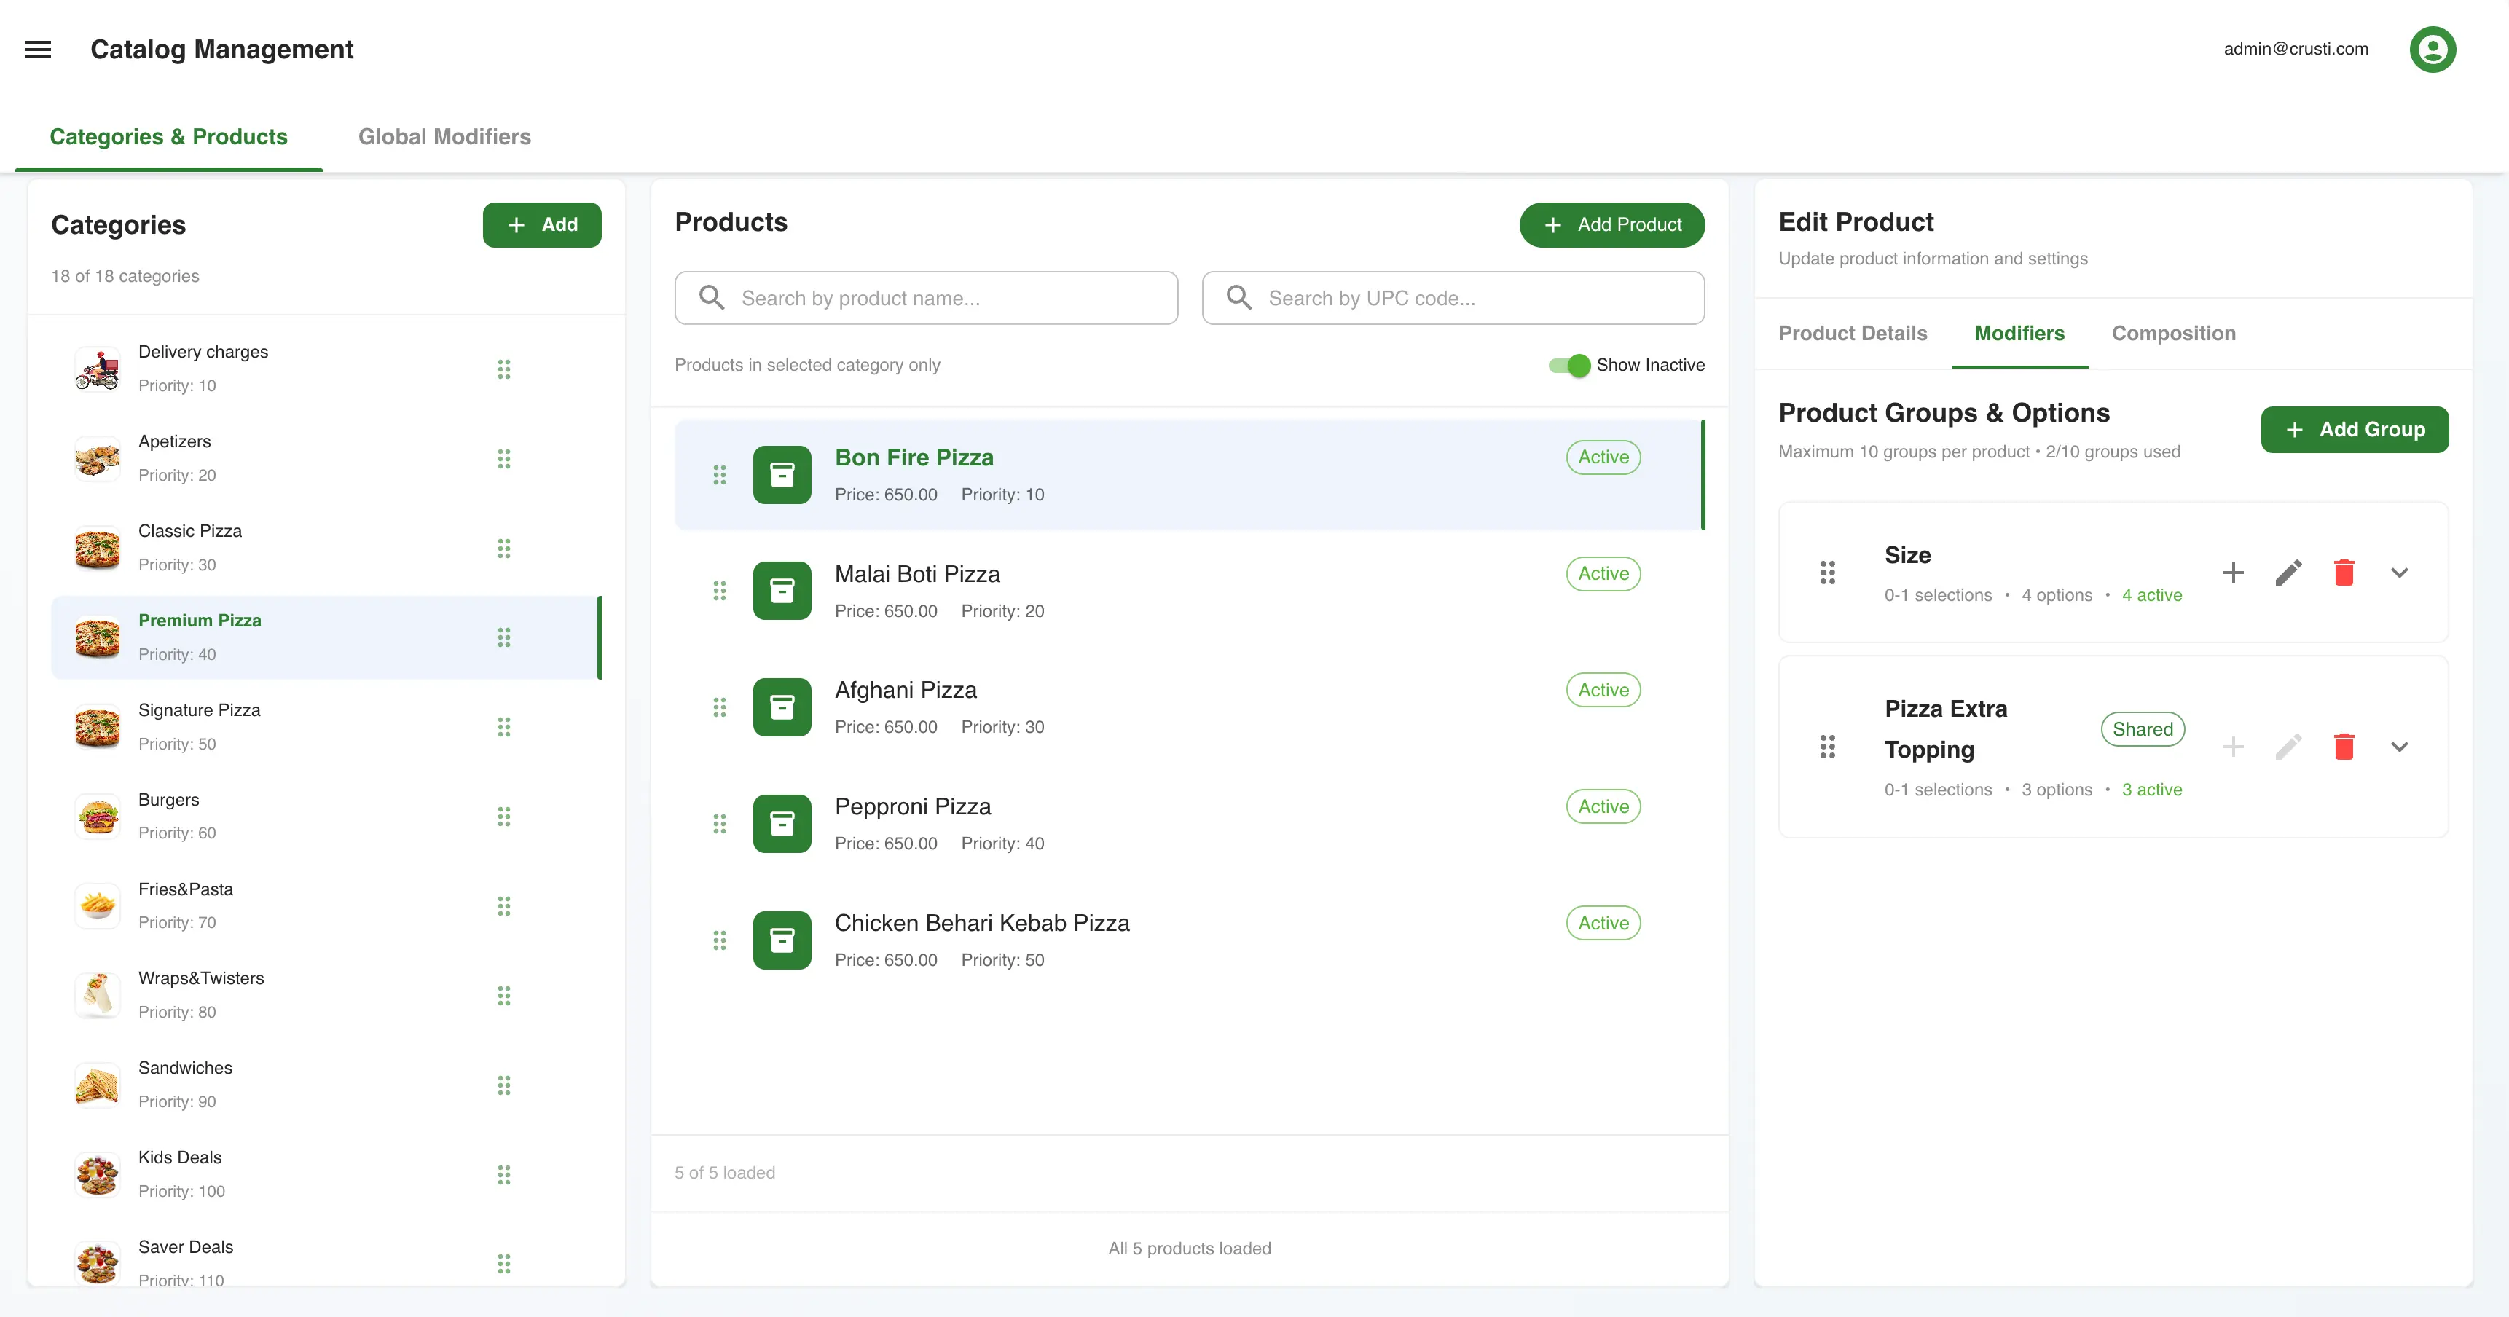Switch to the Global Modifiers tab
2509x1317 pixels.
click(444, 136)
